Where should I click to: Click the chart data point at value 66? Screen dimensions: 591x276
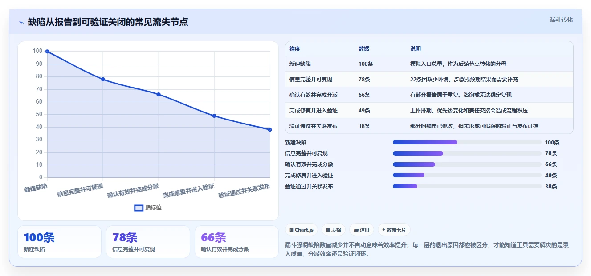(159, 94)
